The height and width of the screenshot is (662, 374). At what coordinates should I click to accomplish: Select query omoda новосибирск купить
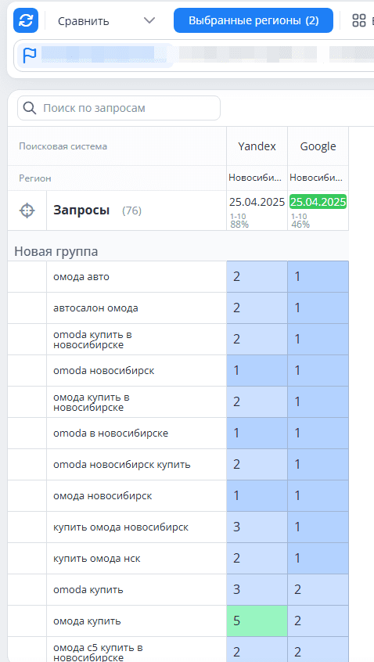click(x=136, y=464)
